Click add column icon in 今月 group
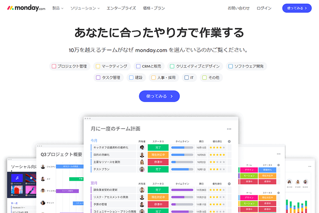The height and width of the screenshot is (213, 319). (230, 141)
